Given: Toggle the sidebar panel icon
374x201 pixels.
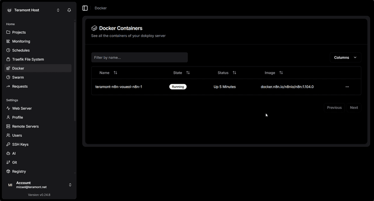Looking at the screenshot, I should (85, 8).
